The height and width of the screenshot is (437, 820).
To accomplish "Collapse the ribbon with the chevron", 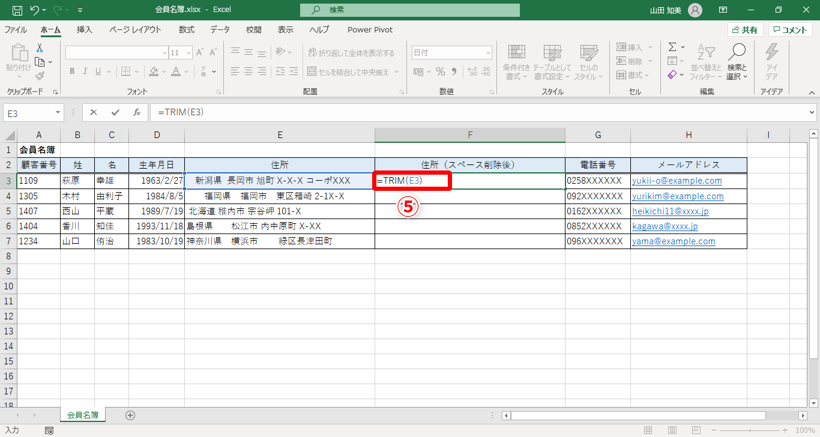I will 812,92.
